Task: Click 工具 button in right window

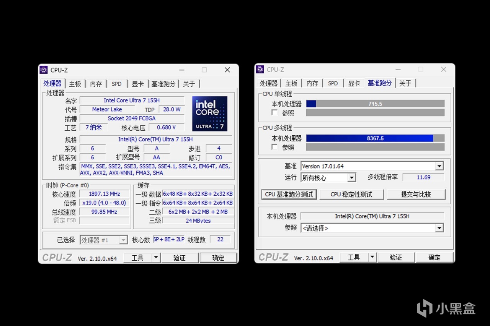Action: (354, 258)
